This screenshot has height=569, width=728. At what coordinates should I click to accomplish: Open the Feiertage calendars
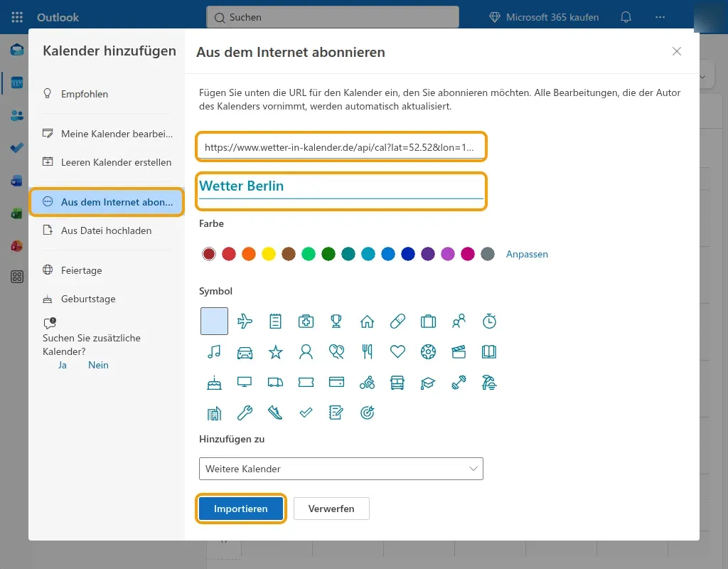pos(107,270)
